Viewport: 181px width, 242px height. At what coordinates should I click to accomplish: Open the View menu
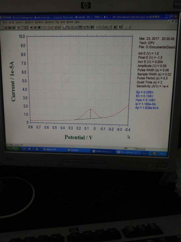(63, 22)
